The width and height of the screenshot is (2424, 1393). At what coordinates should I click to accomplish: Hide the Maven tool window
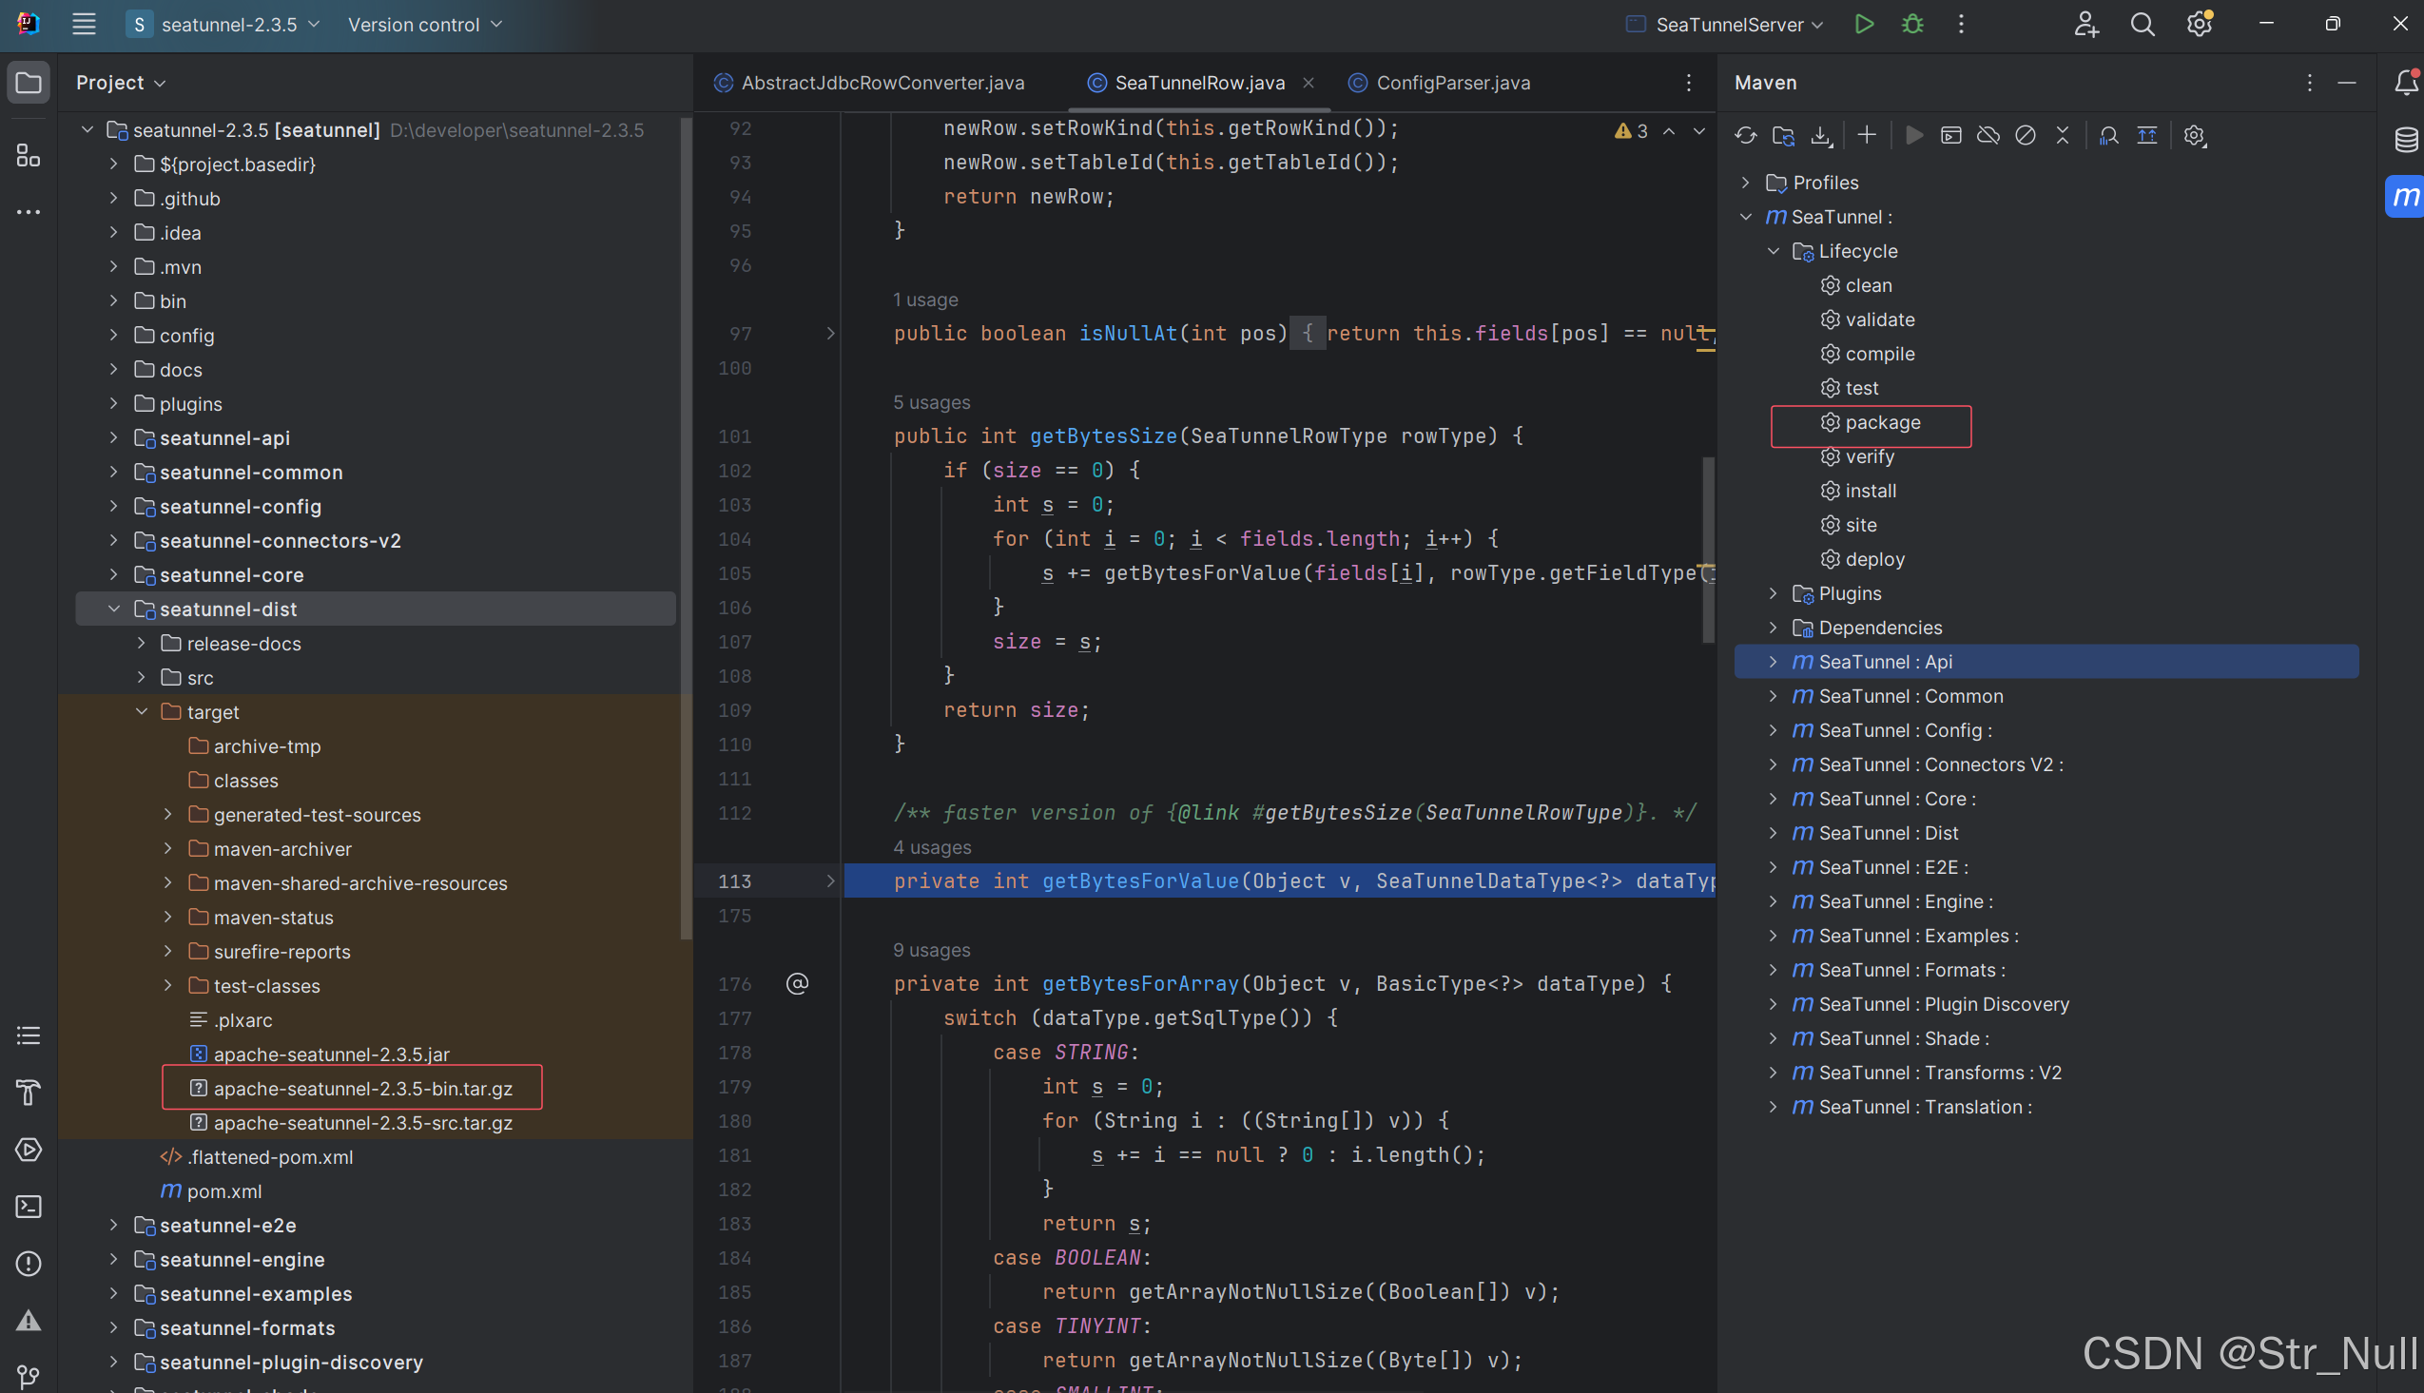(2347, 83)
